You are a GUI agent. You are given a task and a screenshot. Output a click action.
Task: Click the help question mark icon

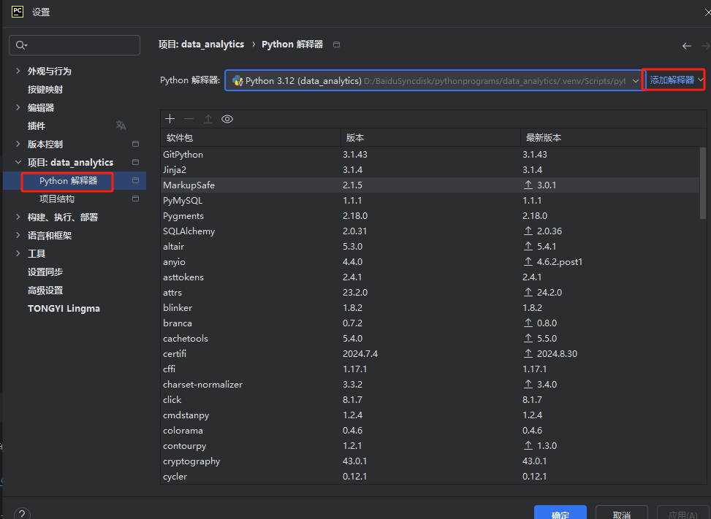[22, 514]
